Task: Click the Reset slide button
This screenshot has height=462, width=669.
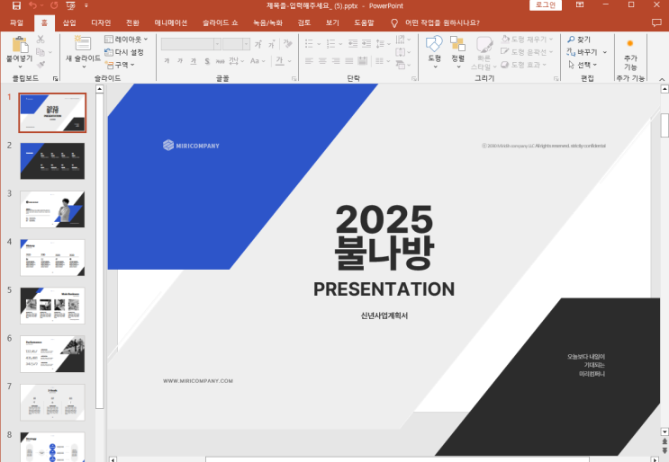Action: [x=124, y=52]
